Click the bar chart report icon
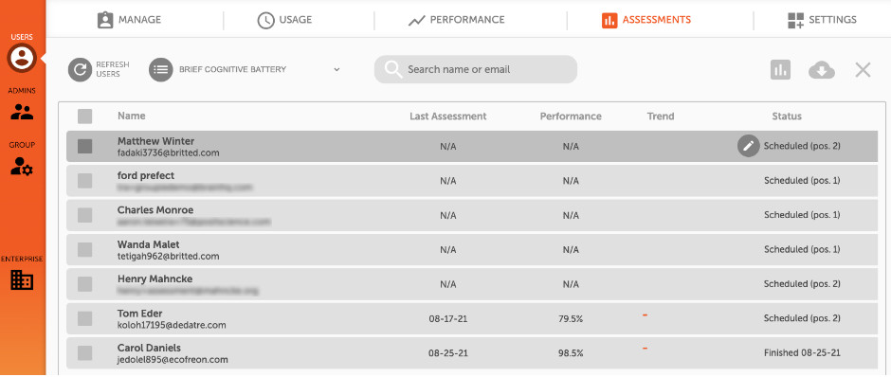The height and width of the screenshot is (377, 891). [x=781, y=70]
